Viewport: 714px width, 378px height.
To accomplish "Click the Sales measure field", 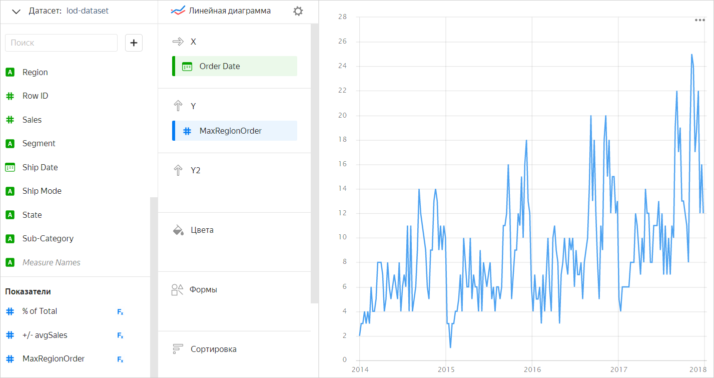I will [32, 120].
